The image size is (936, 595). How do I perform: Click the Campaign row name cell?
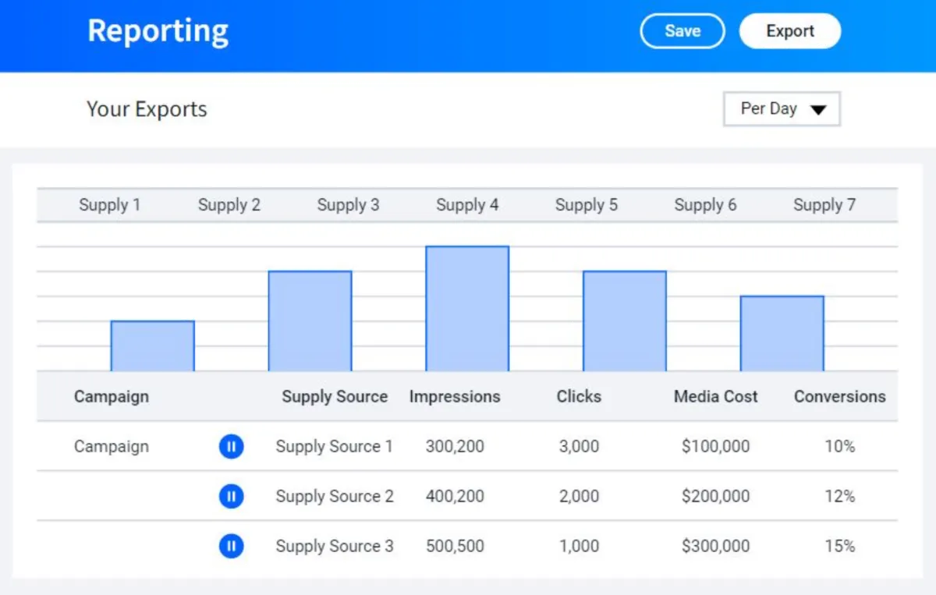pos(112,447)
